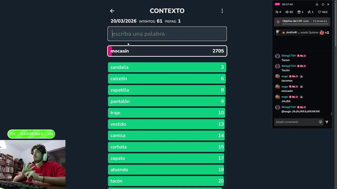The height and width of the screenshot is (189, 337).
Task: Open the emoji picker in comment box
Action: coord(320,122)
